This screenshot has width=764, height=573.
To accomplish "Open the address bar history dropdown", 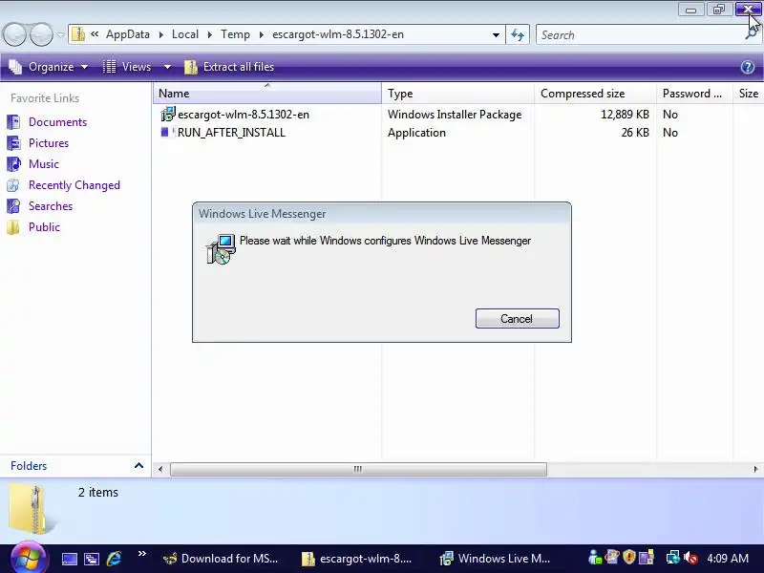I will click(x=496, y=35).
